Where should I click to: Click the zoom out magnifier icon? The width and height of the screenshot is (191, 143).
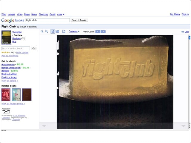(42, 32)
